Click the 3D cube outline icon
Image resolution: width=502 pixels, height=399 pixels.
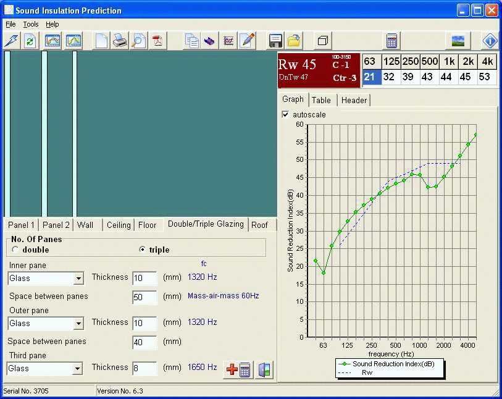[323, 41]
